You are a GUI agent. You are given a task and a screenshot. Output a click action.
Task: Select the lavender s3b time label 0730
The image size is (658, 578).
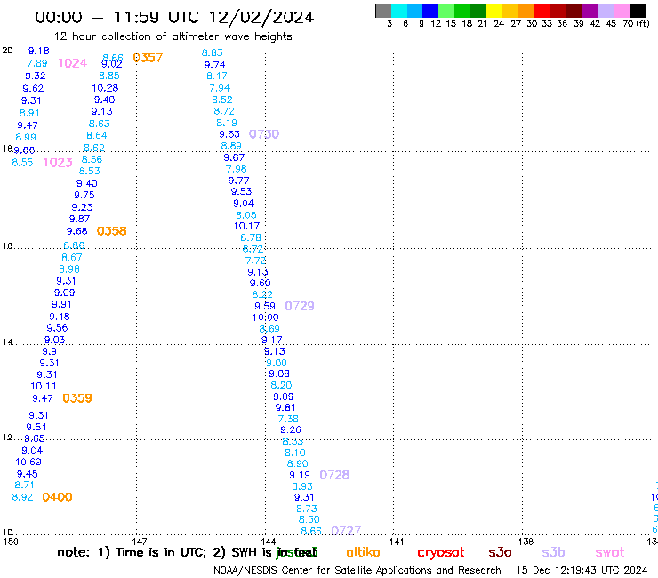tap(264, 134)
